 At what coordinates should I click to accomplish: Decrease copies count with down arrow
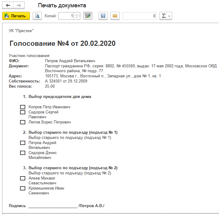77,18
